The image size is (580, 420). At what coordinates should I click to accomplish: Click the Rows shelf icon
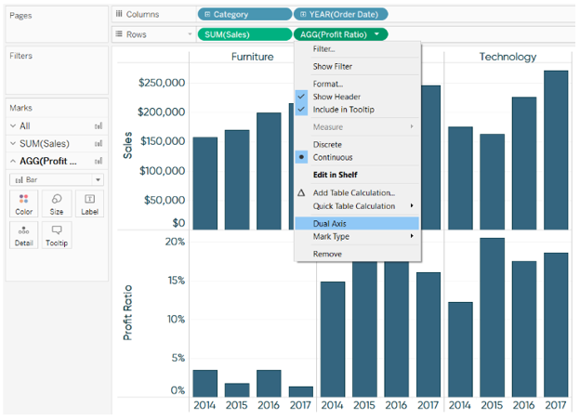(119, 34)
